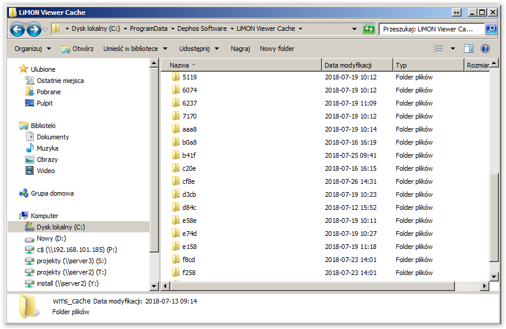
Task: Select Komputer in the navigation pane
Action: coord(44,216)
